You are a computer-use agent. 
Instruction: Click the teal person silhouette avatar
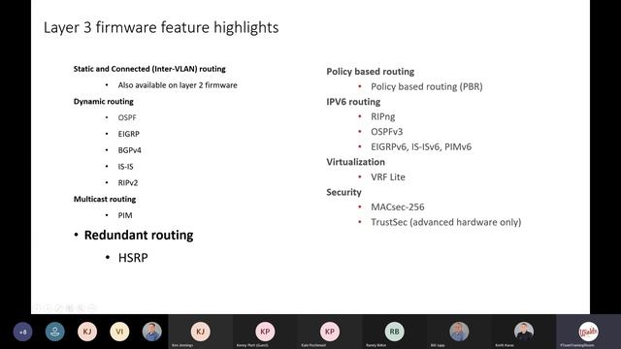[55, 332]
